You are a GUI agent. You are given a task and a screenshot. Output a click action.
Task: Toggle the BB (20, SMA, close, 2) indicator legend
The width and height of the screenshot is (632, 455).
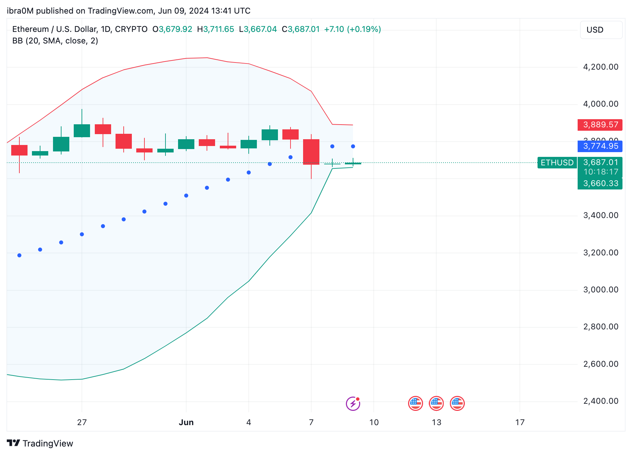coord(55,40)
